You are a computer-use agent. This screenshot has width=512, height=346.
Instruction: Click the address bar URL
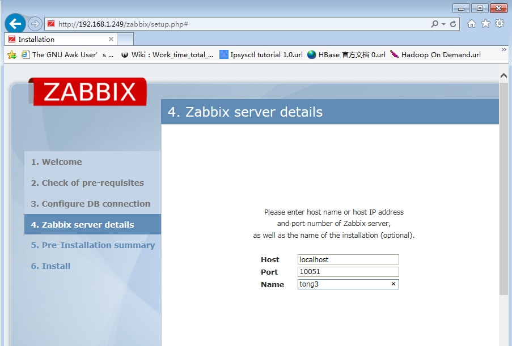(x=123, y=24)
